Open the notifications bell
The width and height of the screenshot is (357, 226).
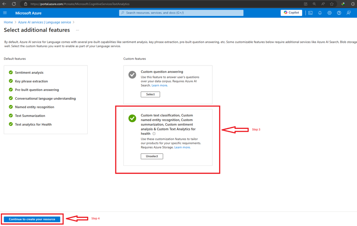click(x=320, y=13)
